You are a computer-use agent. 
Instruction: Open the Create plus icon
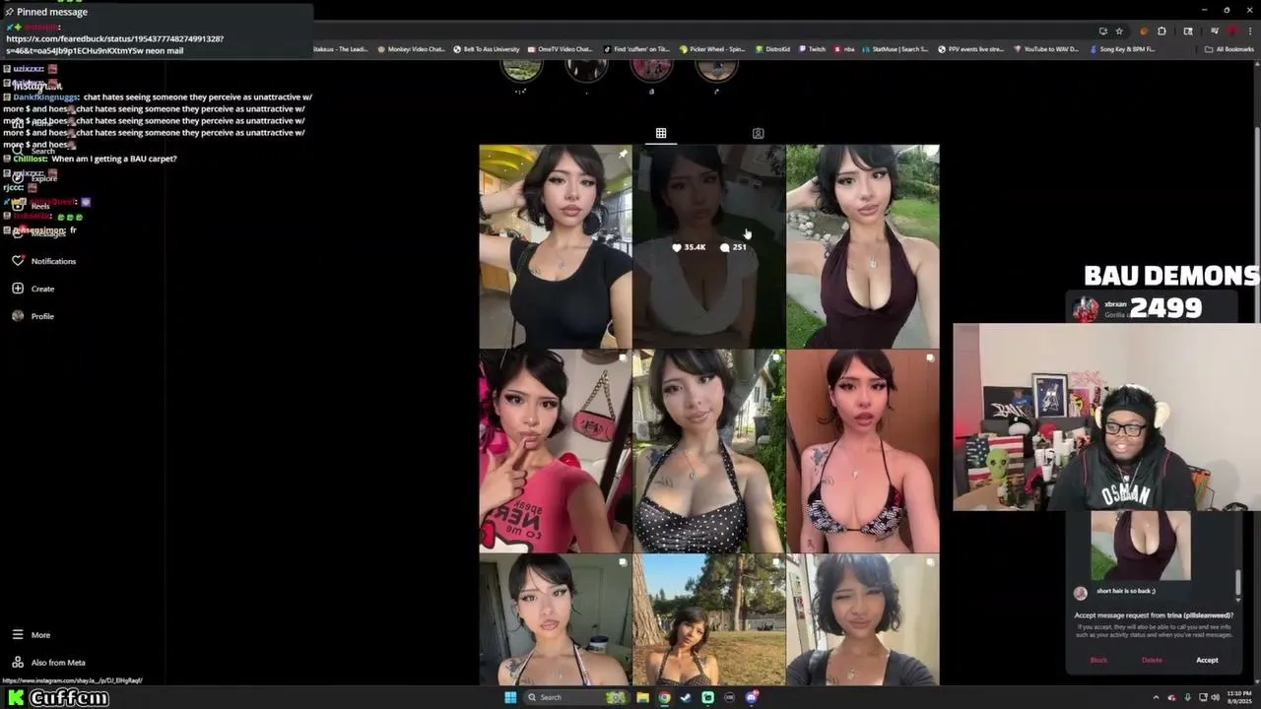coord(18,289)
